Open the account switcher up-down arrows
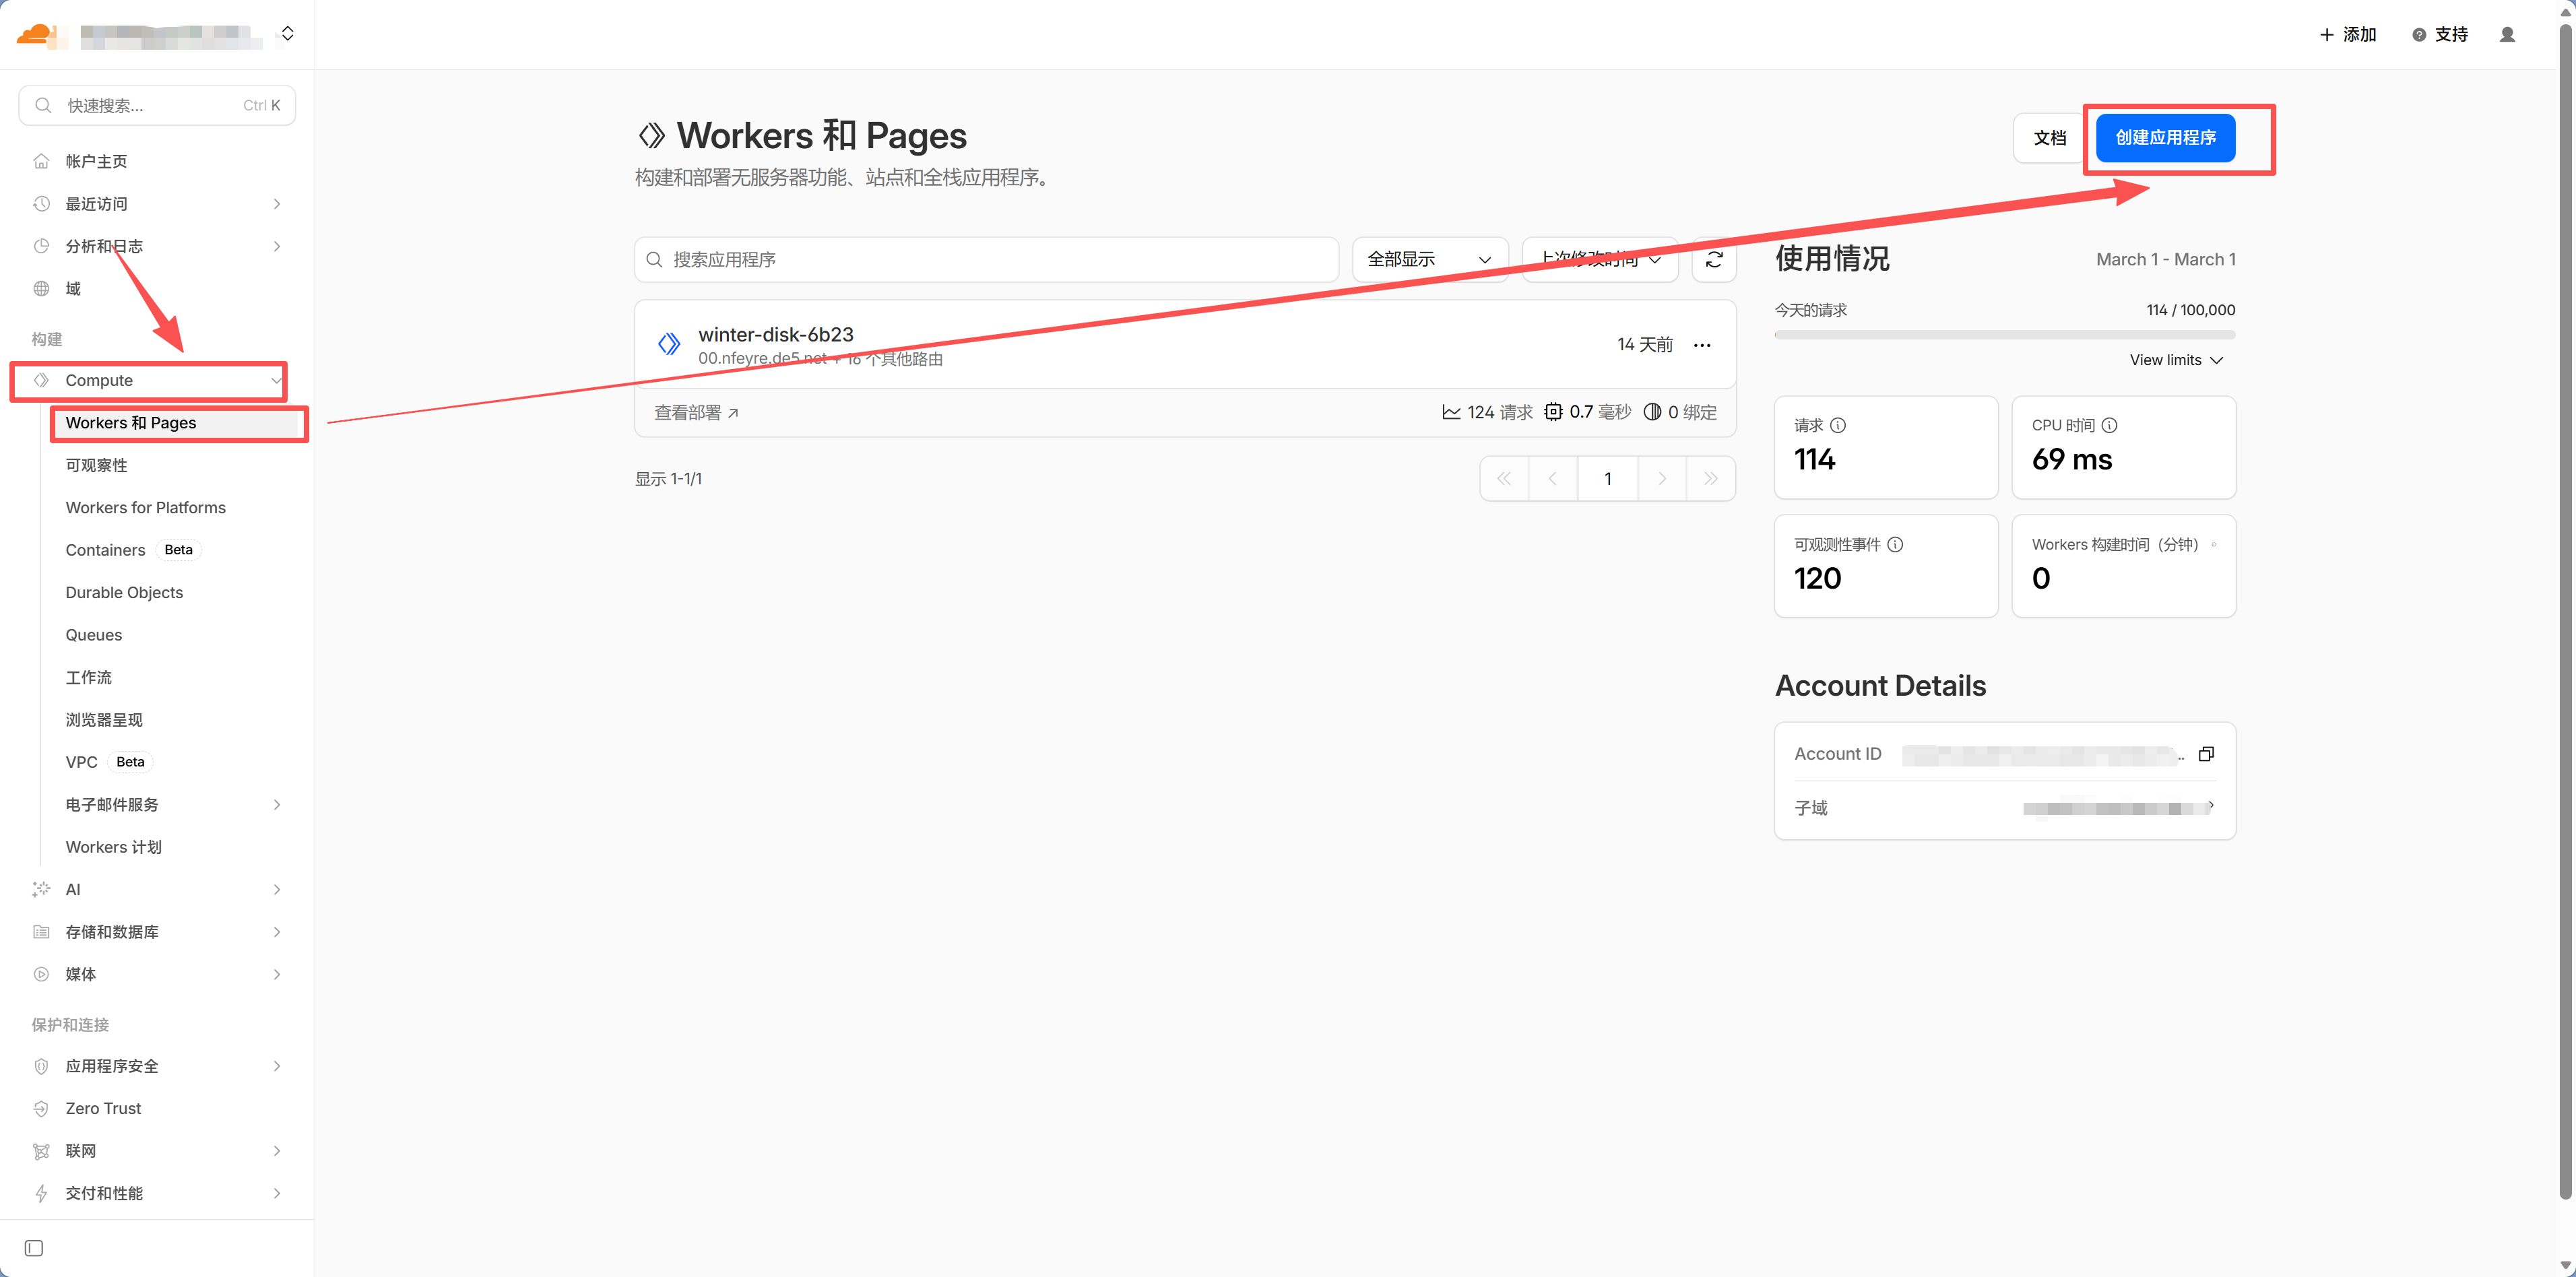 (x=288, y=34)
